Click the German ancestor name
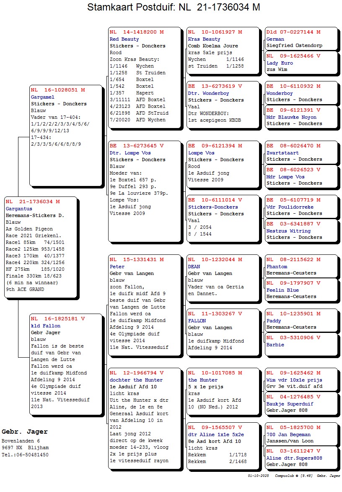This screenshot has height=492, width=342. coord(275,39)
